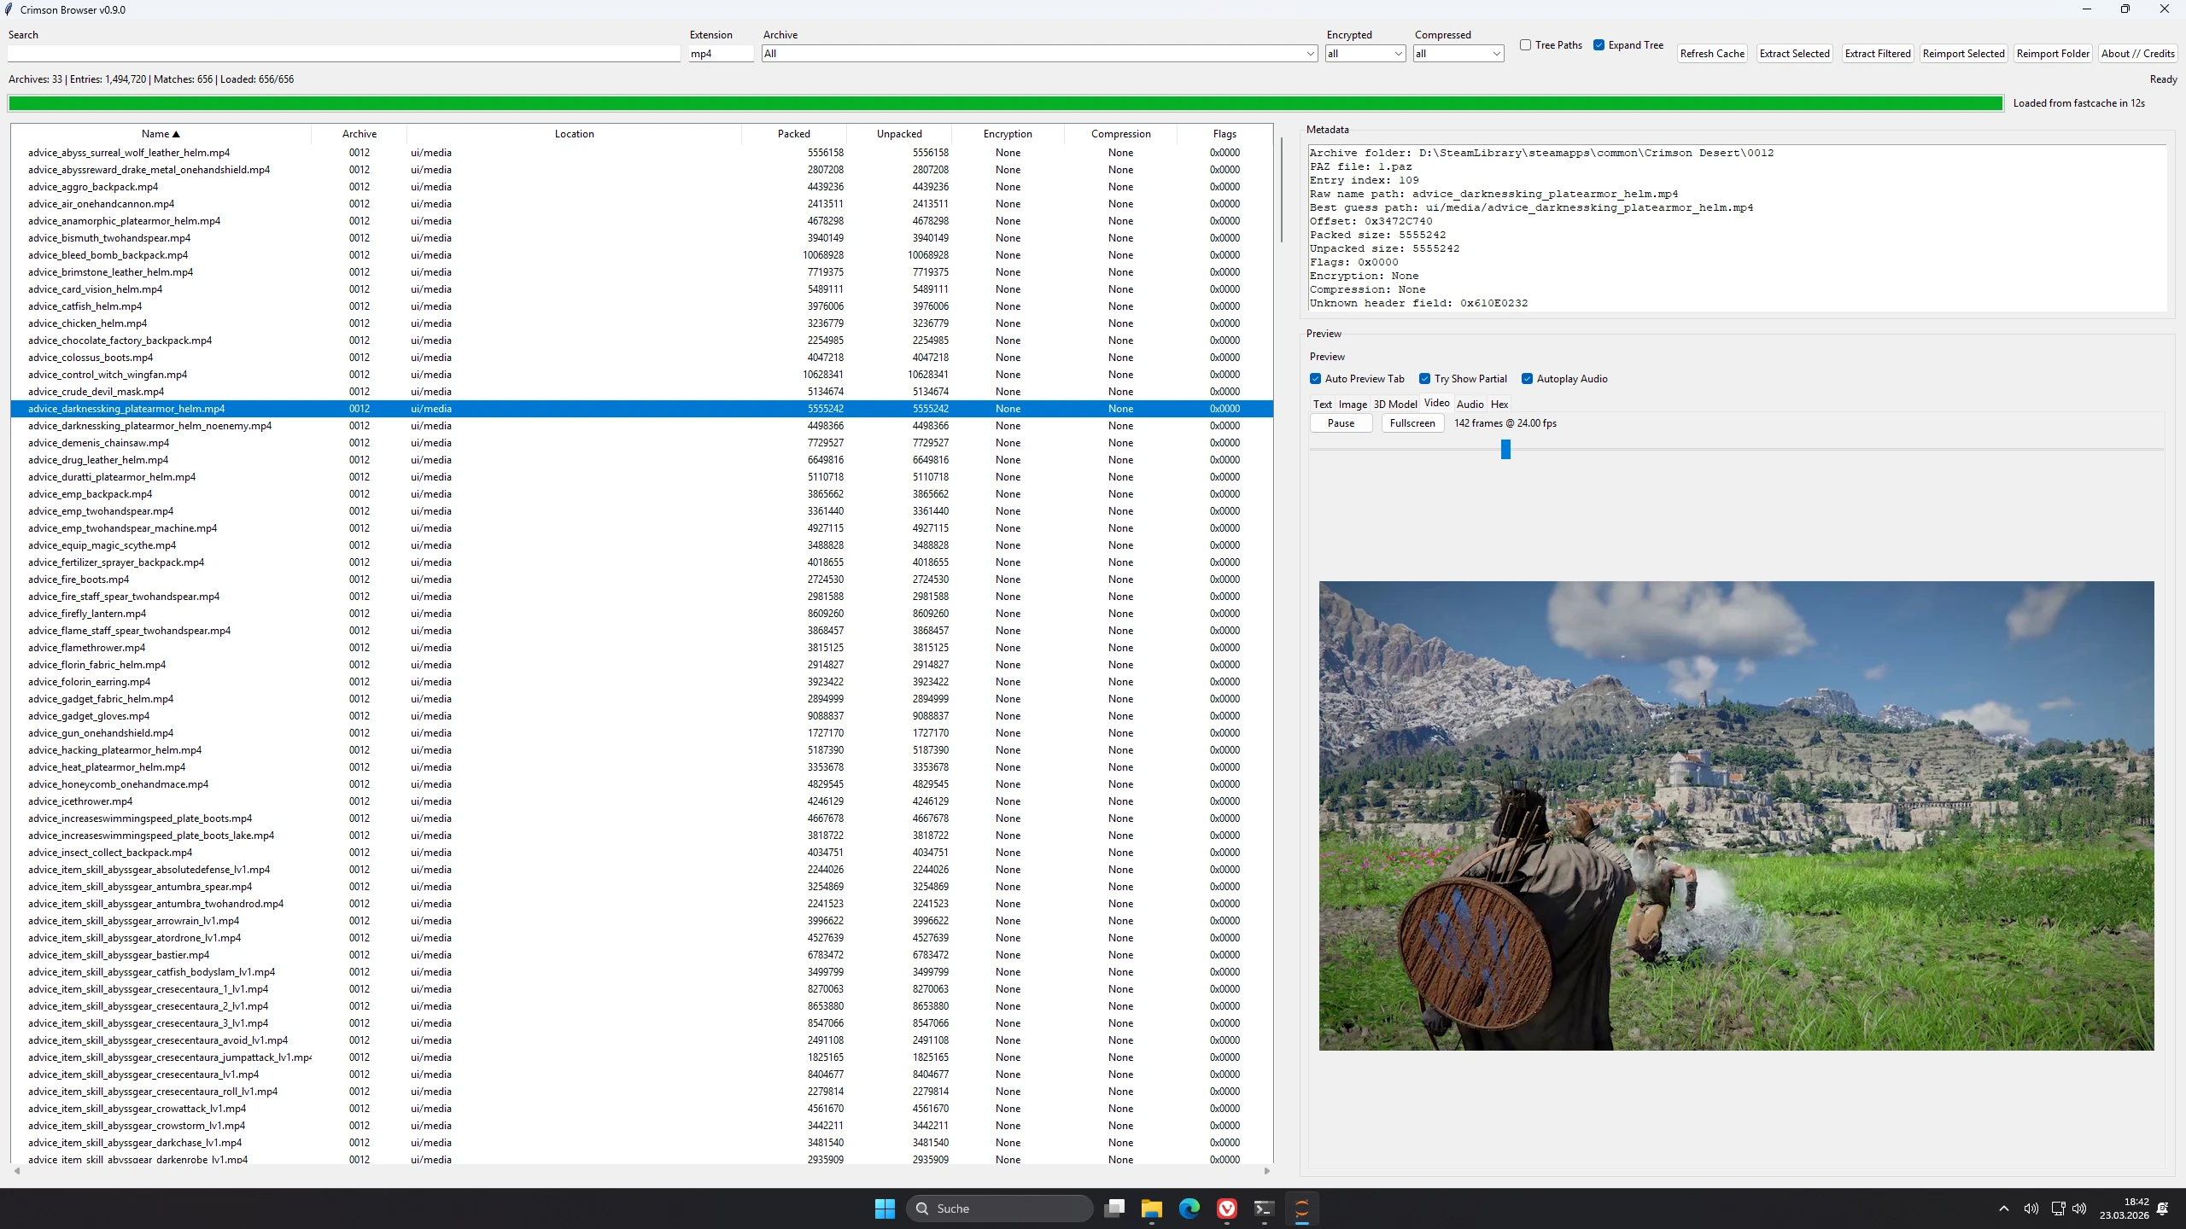2186x1229 pixels.
Task: Open the Terminal taskbar icon
Action: [1265, 1209]
